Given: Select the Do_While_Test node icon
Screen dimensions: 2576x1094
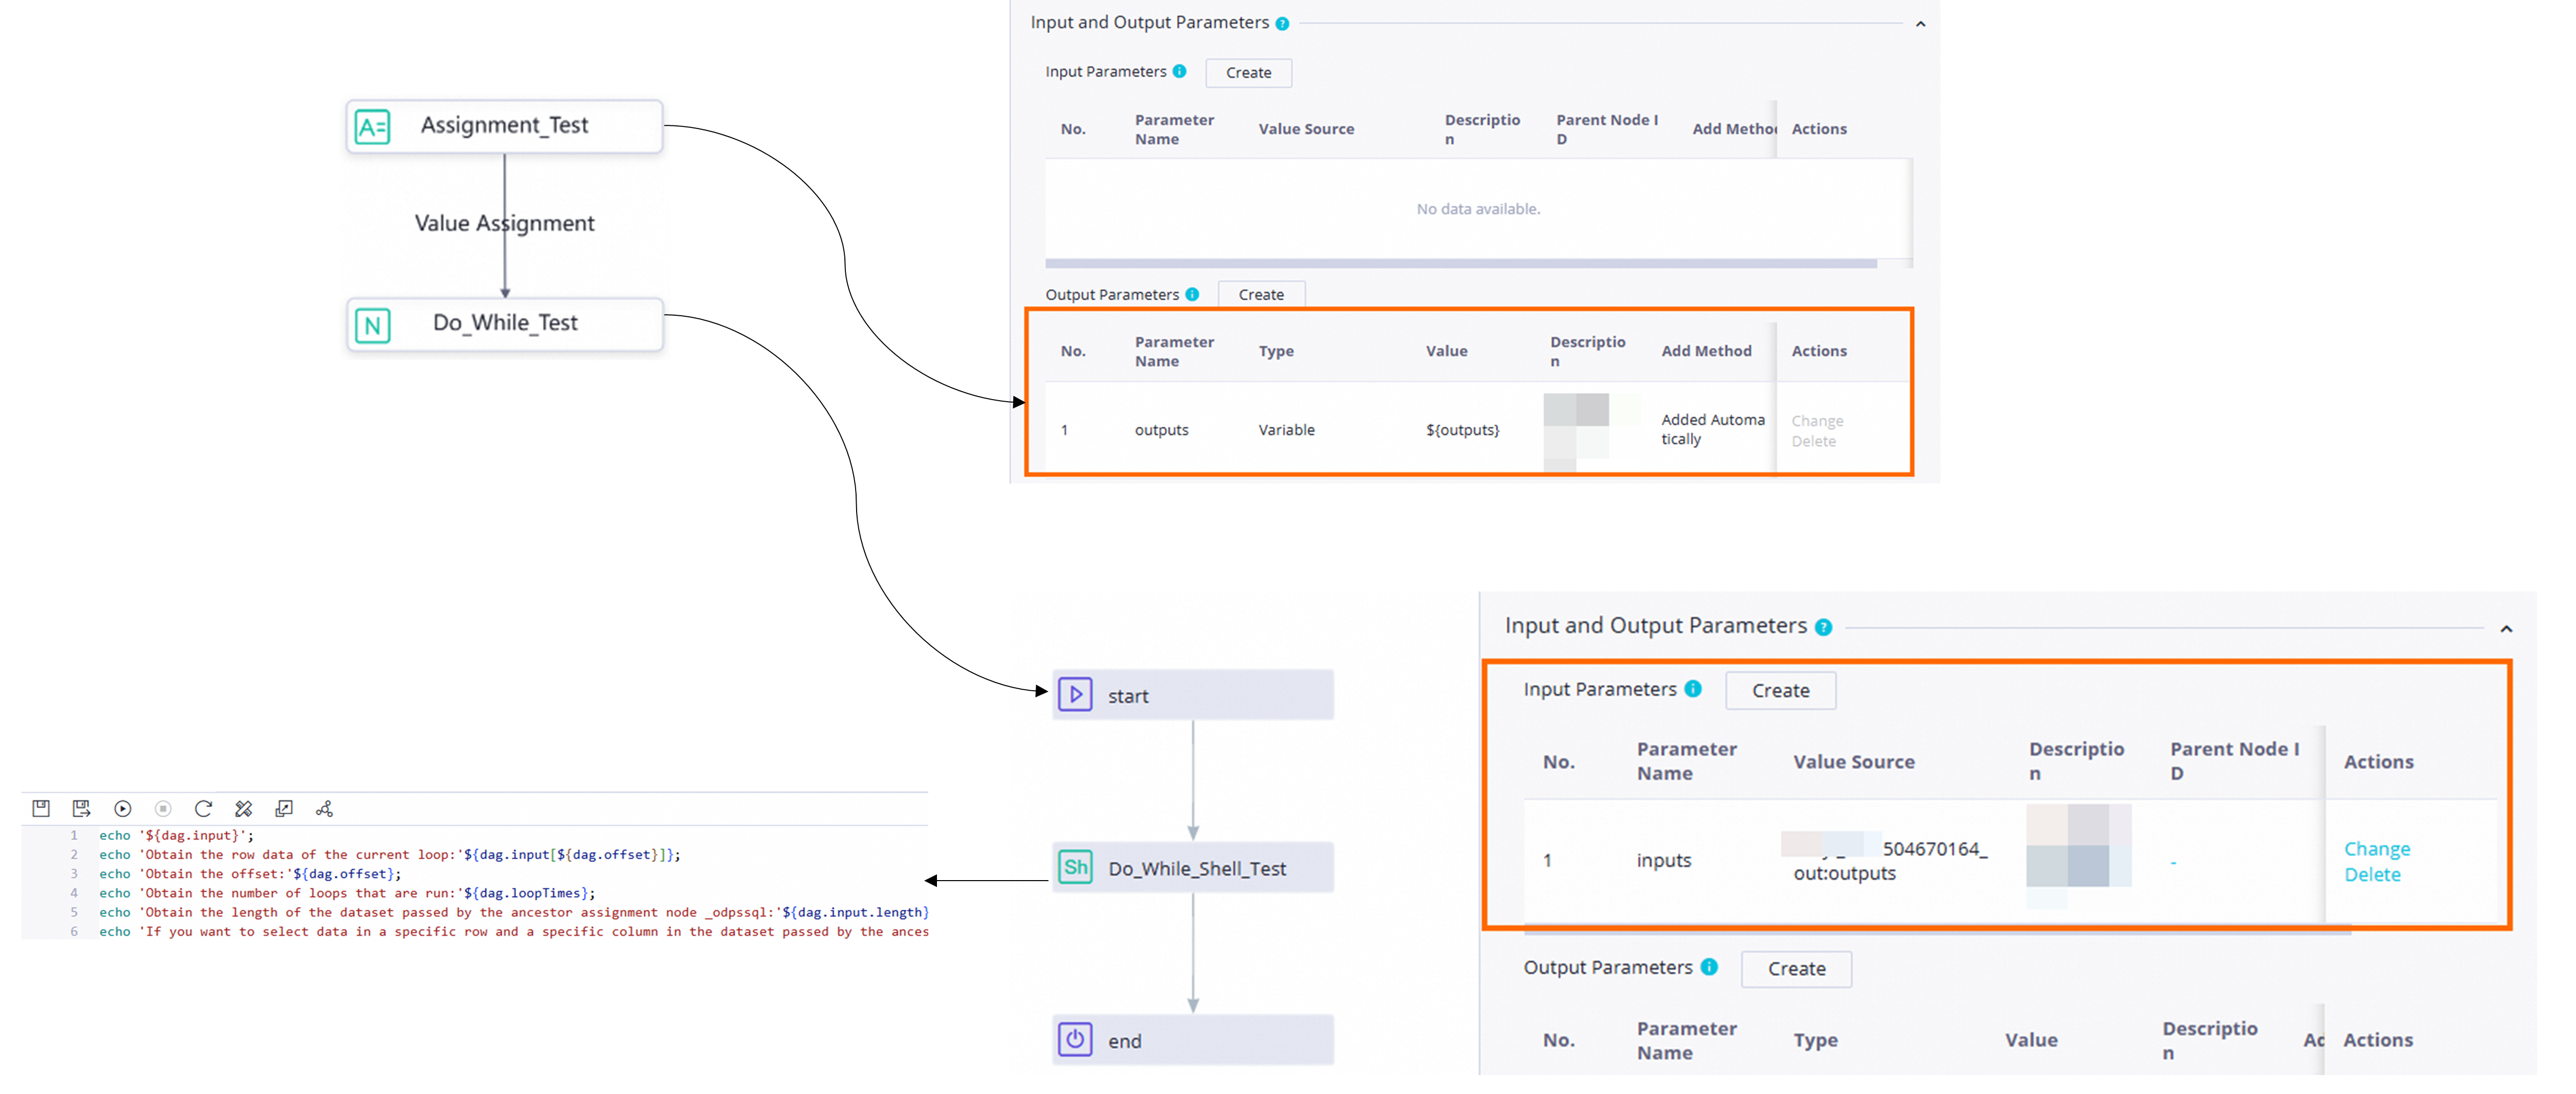Looking at the screenshot, I should tap(372, 325).
